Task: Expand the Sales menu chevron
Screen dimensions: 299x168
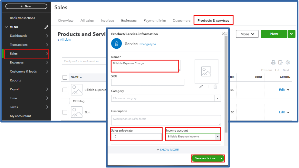Action: [47, 54]
